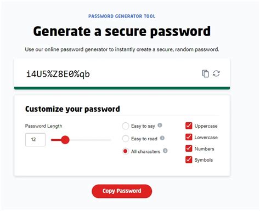
Task: Select the Easy to say option
Action: (x=126, y=126)
